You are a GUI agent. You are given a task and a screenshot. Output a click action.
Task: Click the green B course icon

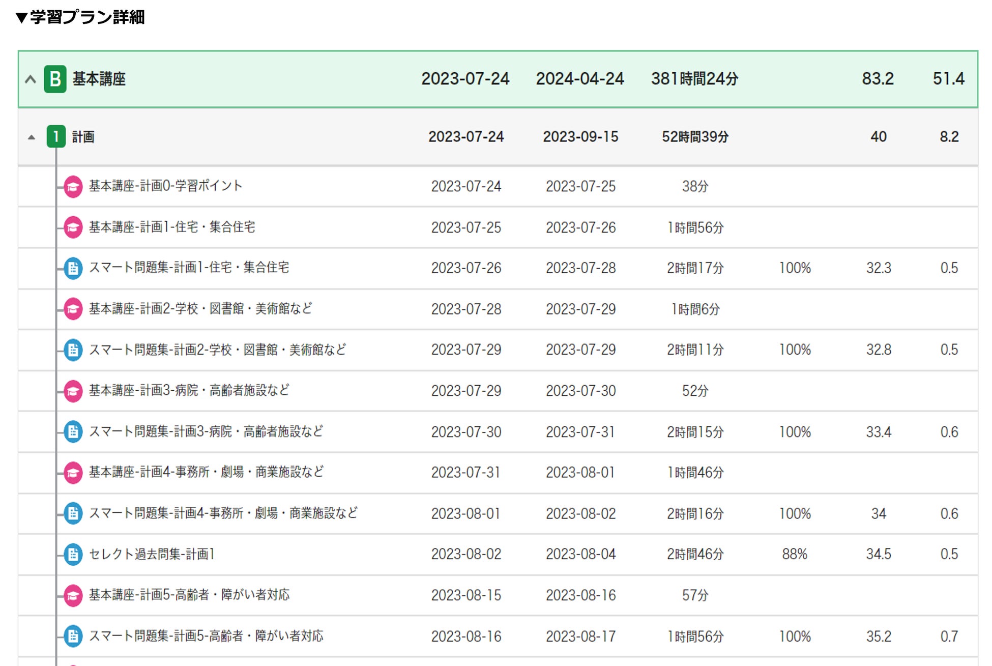click(55, 79)
